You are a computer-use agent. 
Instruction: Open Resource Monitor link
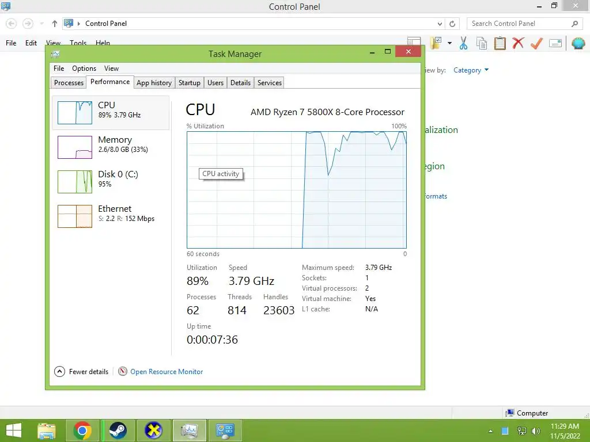point(167,372)
